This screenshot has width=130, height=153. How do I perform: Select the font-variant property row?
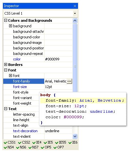pos(21,98)
